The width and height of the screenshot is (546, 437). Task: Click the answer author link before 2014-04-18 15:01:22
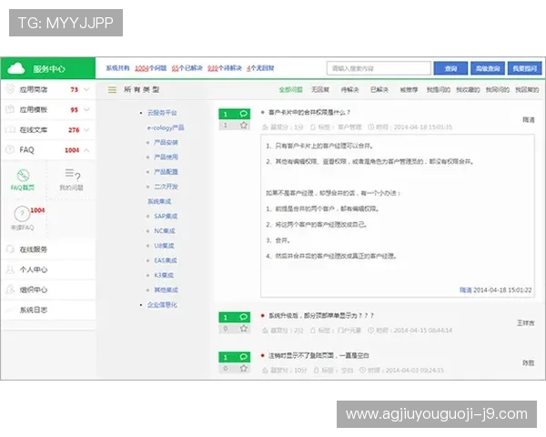(x=466, y=290)
